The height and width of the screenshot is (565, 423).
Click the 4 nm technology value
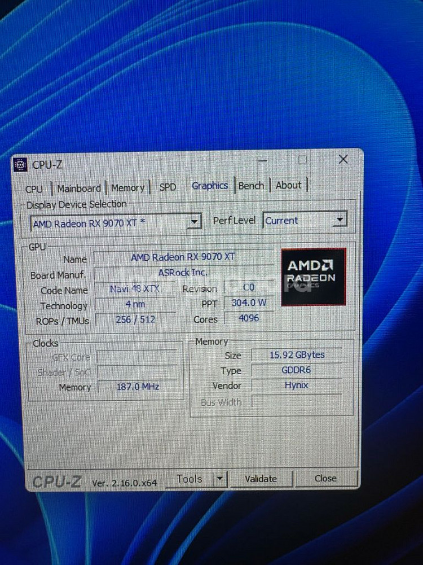pos(135,304)
